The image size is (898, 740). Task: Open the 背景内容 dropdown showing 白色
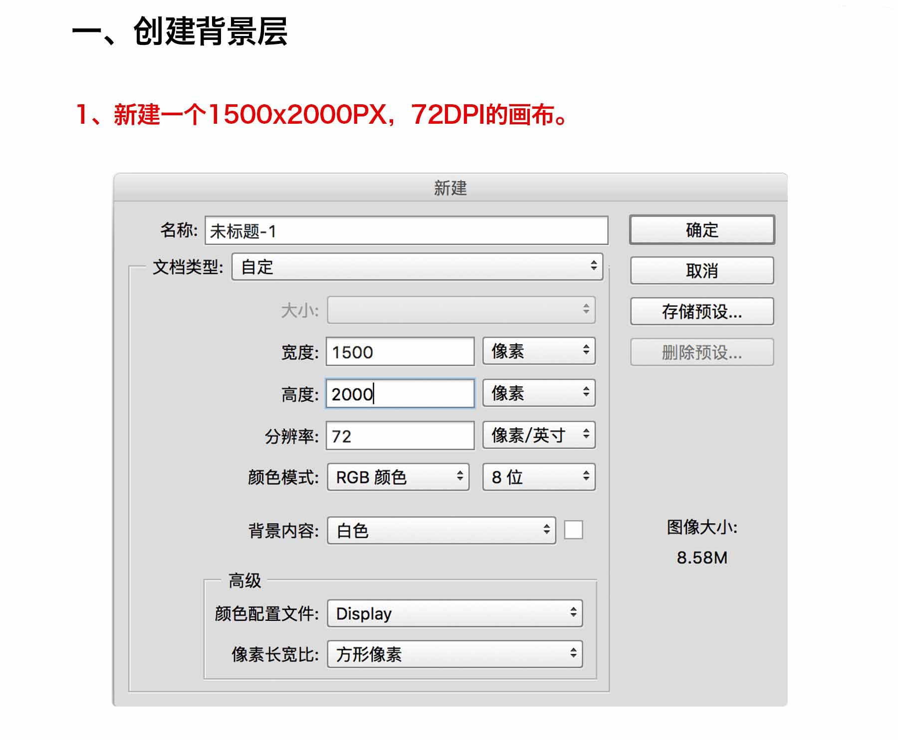(x=442, y=530)
